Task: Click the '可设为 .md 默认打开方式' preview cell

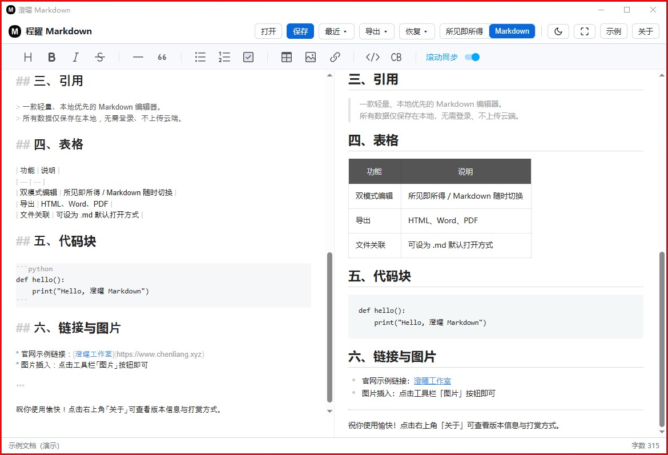Action: [x=466, y=245]
